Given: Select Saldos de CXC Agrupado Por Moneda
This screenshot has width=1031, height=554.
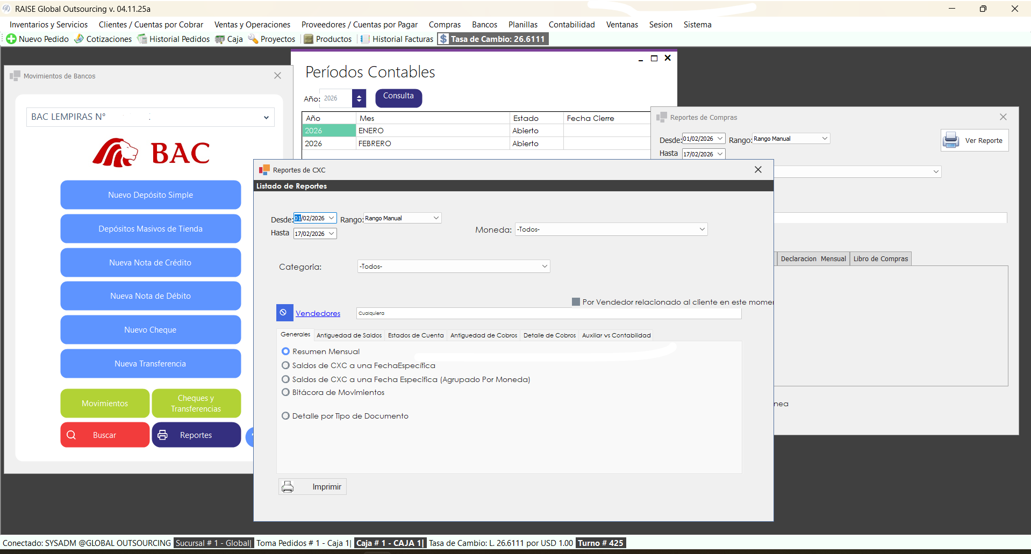Looking at the screenshot, I should tap(286, 379).
